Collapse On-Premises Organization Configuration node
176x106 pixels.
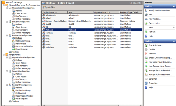[7, 8]
